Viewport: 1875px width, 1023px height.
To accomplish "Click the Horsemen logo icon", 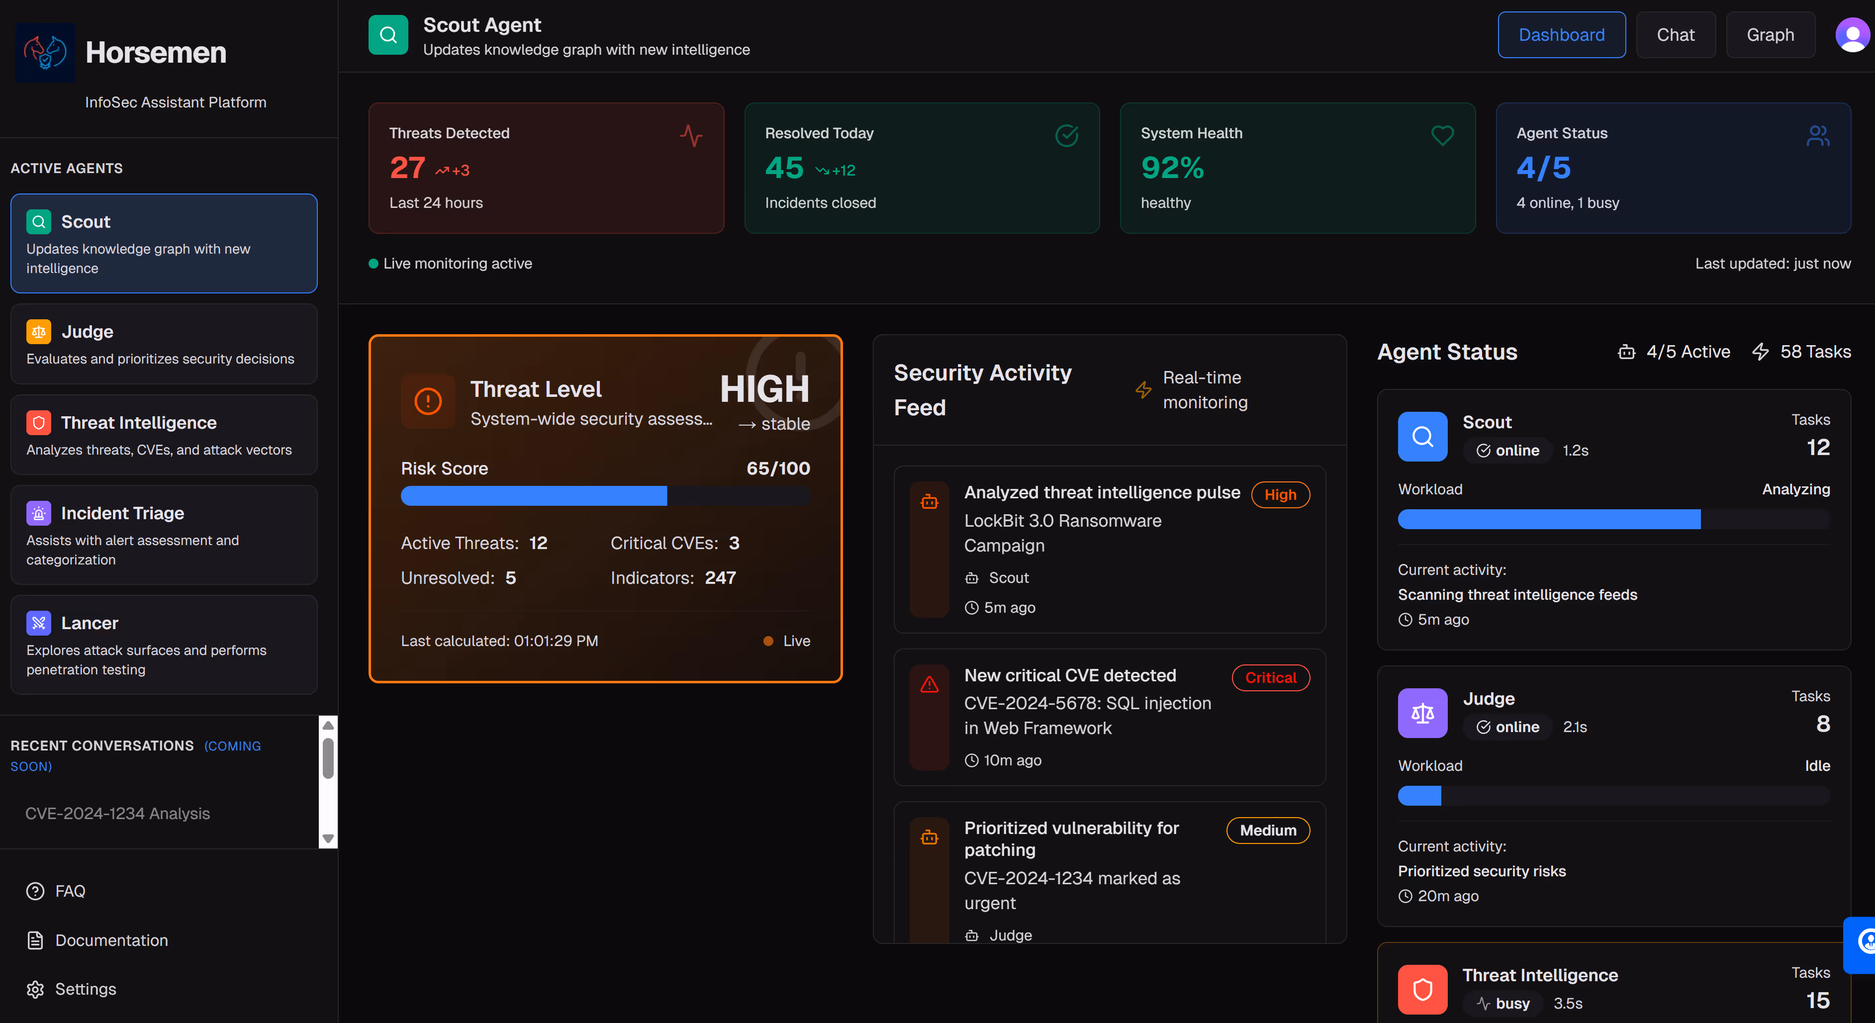I will [45, 52].
